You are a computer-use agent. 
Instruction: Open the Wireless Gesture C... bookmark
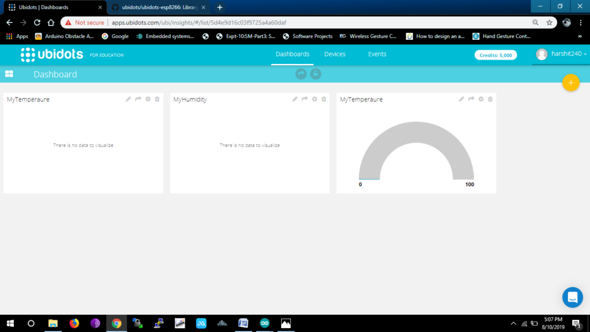[368, 36]
